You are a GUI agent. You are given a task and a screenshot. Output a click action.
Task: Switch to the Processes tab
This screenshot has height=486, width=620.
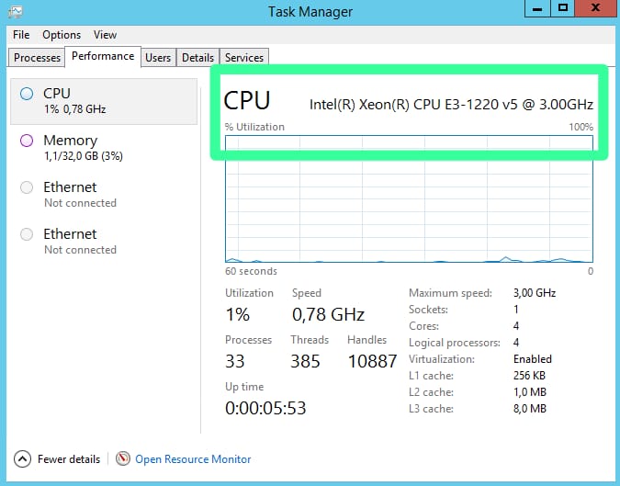point(38,58)
